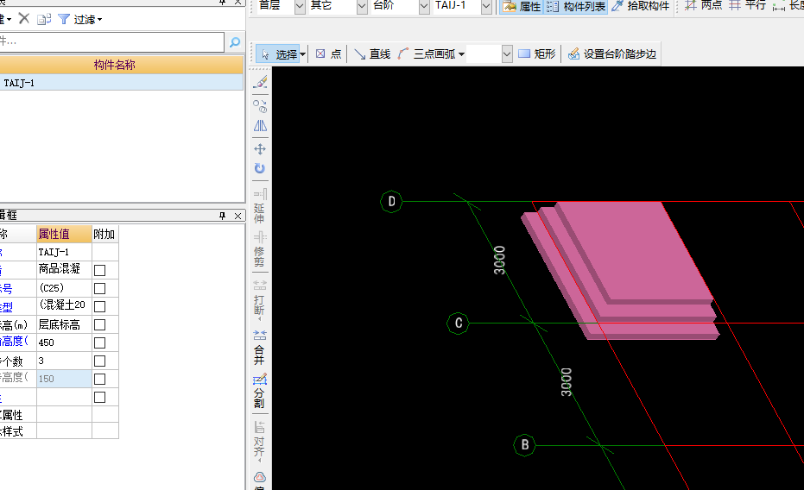Open the 三点画弧 dropdown arrow
804x490 pixels.
[461, 54]
